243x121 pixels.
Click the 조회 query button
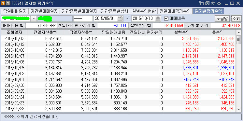[x=236, y=19]
